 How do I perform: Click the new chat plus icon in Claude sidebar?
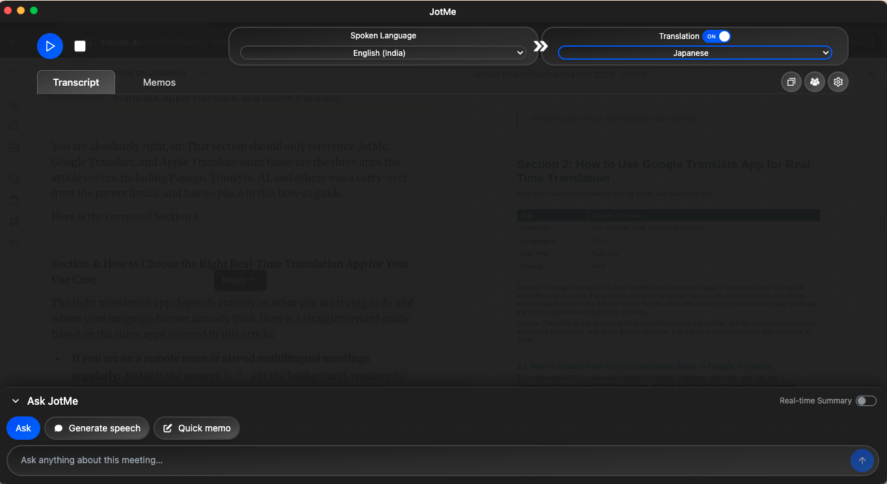[x=14, y=105]
